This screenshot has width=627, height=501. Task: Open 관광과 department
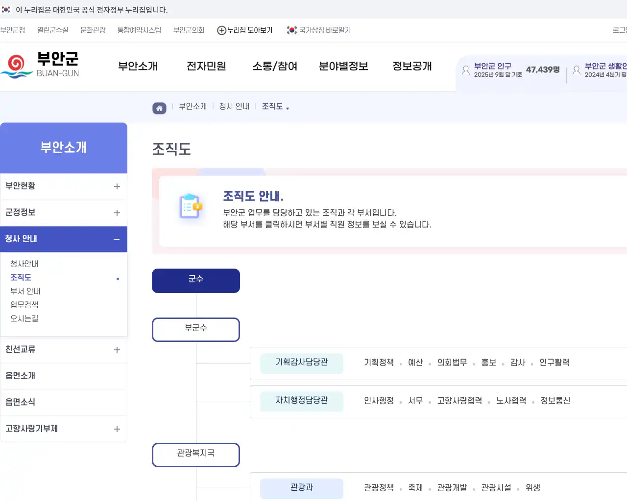(302, 488)
